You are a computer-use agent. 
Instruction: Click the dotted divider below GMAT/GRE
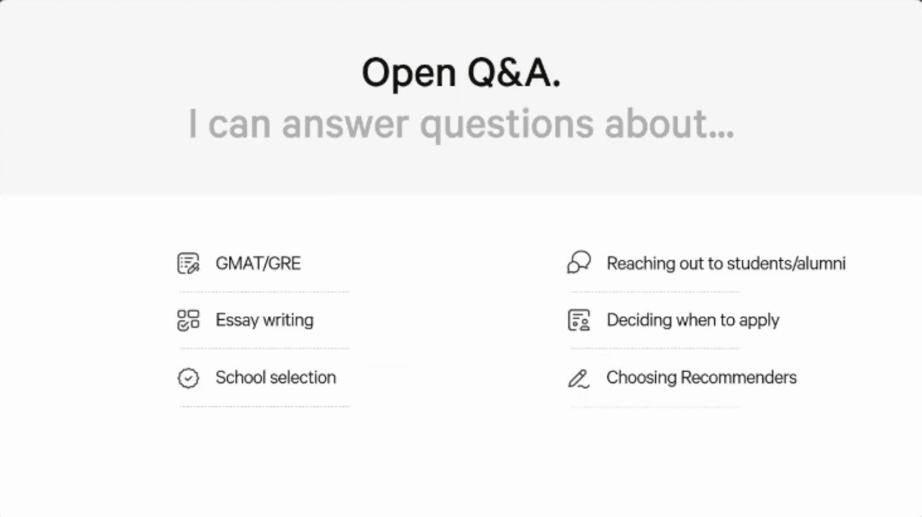coord(264,292)
